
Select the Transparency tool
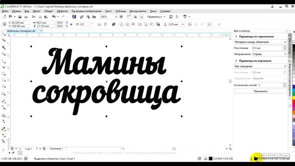click(x=3, y=121)
